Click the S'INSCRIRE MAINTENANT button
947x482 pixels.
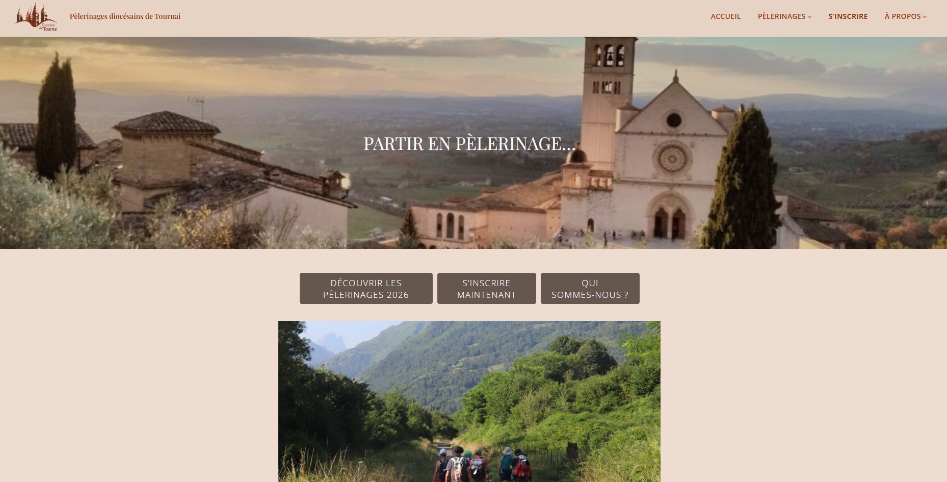point(486,289)
